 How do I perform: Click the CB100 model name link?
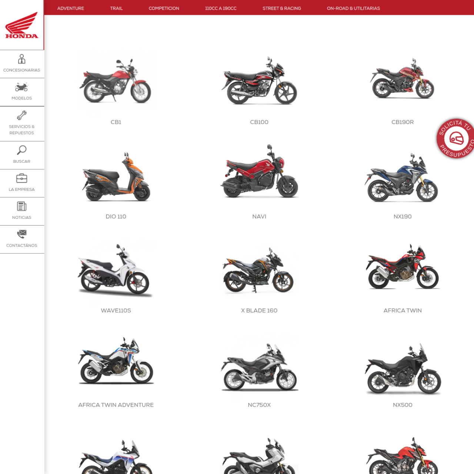[259, 122]
